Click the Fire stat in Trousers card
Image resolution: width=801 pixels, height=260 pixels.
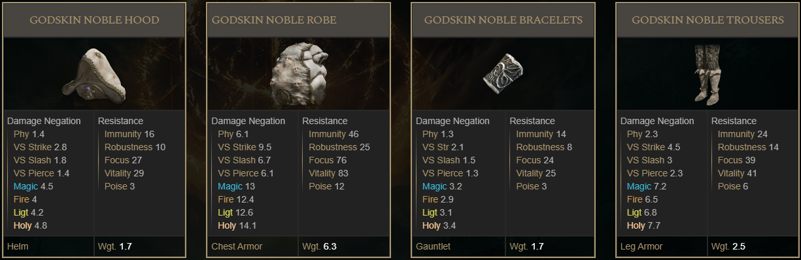634,199
